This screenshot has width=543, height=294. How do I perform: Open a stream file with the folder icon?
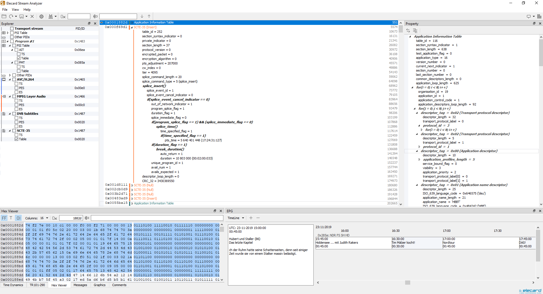pos(4,16)
